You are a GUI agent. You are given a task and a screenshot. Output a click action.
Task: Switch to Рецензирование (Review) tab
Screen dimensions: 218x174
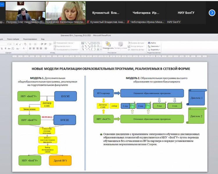tap(30, 39)
